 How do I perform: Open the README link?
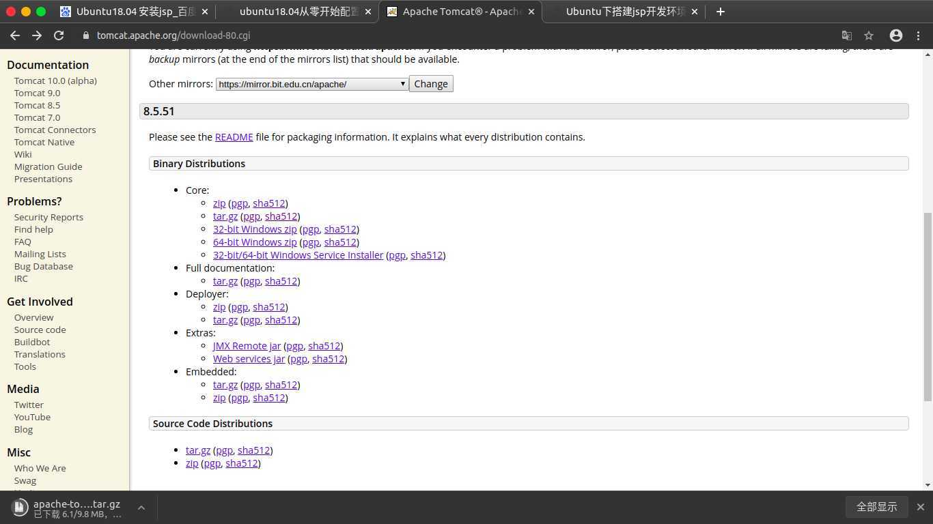click(234, 137)
